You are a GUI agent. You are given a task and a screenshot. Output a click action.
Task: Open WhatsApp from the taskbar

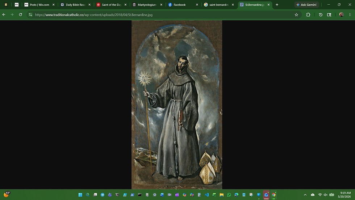229,195
